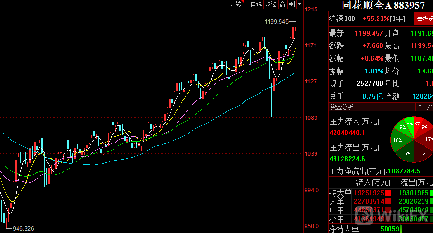This screenshot has width=433, height=233.
Task: Click the 振幅 label
Action: [336, 71]
